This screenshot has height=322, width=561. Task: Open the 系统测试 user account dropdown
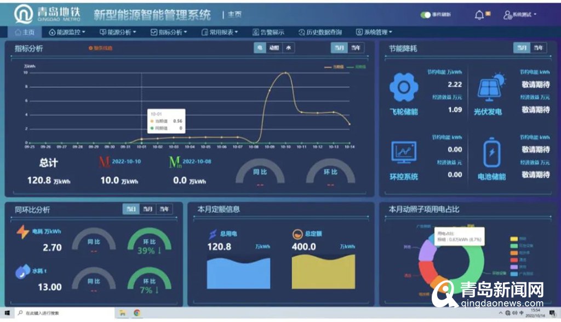pos(520,15)
